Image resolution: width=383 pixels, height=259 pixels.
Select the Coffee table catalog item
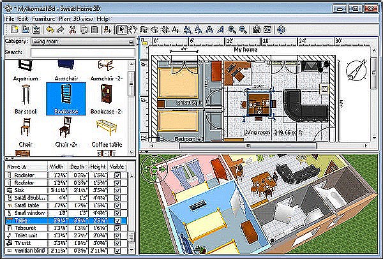point(107,133)
